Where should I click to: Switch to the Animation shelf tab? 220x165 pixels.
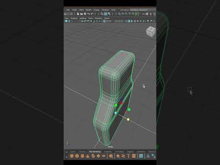click(141, 152)
